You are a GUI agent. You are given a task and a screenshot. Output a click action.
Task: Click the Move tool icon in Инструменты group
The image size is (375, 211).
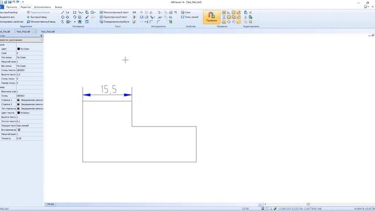pos(141,12)
